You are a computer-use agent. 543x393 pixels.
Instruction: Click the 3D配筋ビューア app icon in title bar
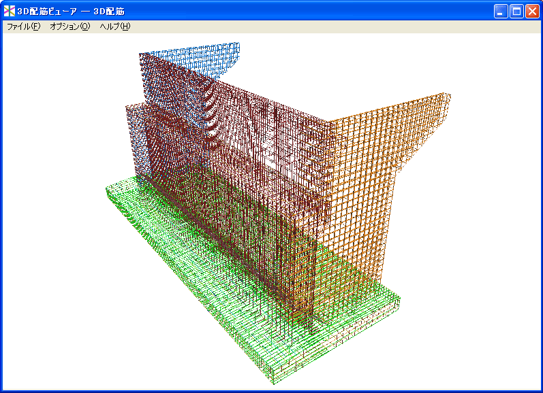point(10,11)
